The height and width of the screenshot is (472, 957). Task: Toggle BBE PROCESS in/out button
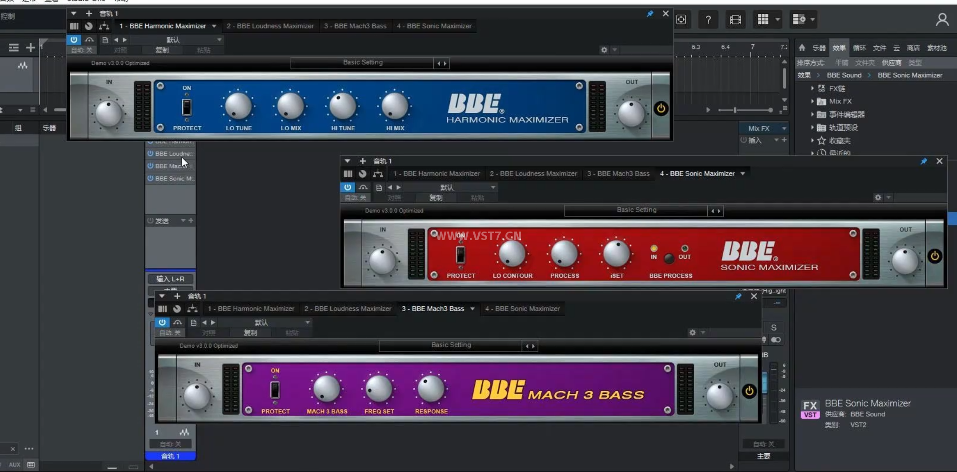tap(669, 258)
